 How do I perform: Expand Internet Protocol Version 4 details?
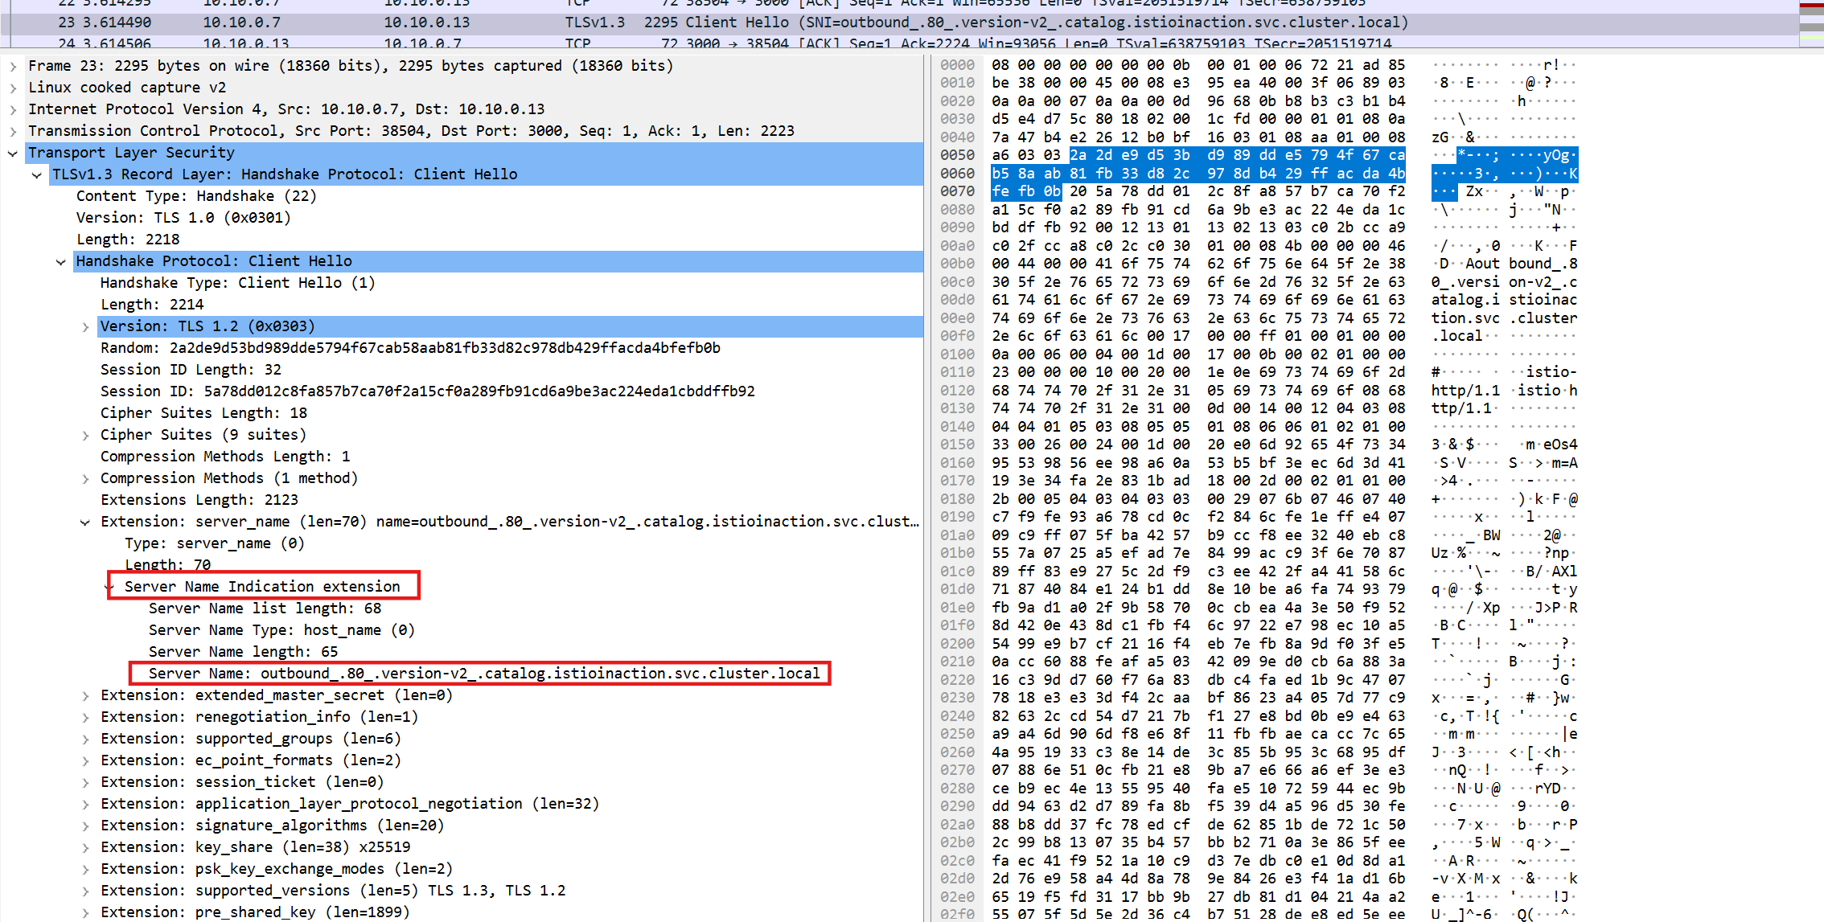tap(13, 109)
